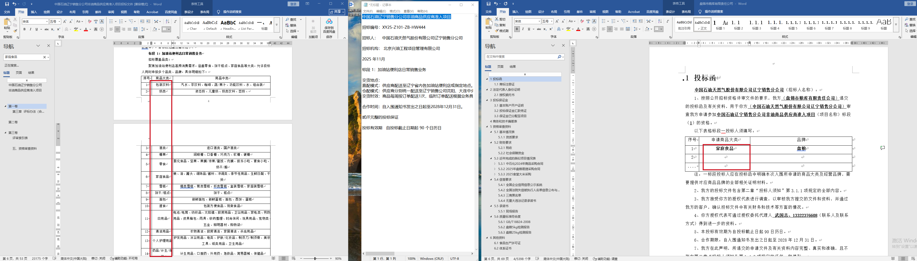Screen dimensions: 917x261
Task: Click Copy (复制) in the right Word ribbon
Action: click(500, 25)
